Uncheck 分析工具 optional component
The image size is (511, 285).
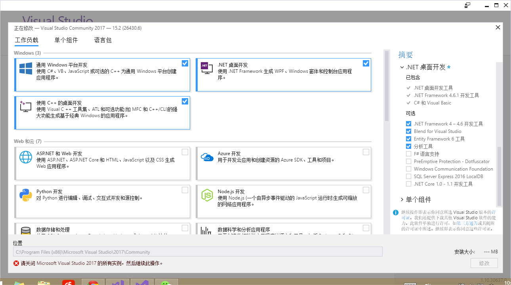click(408, 146)
